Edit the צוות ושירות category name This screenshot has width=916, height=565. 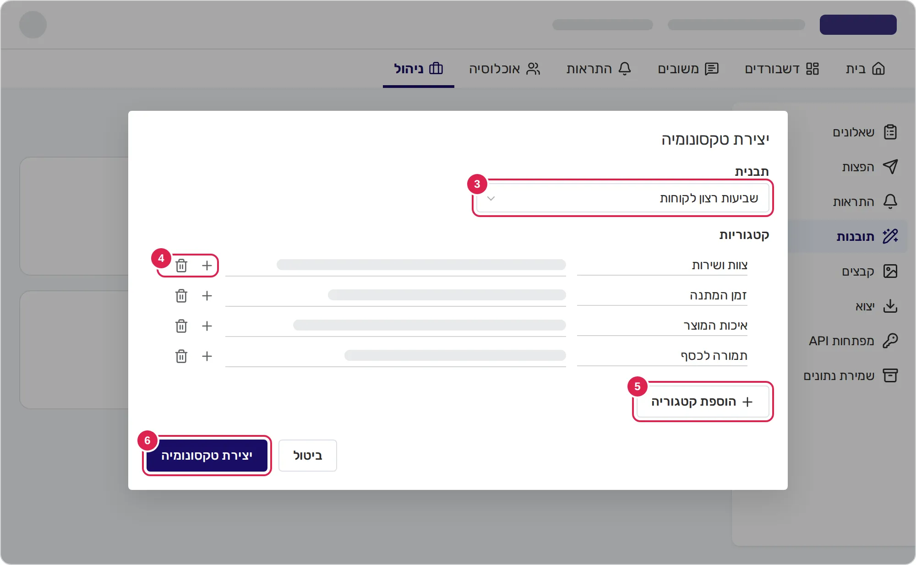(x=662, y=265)
